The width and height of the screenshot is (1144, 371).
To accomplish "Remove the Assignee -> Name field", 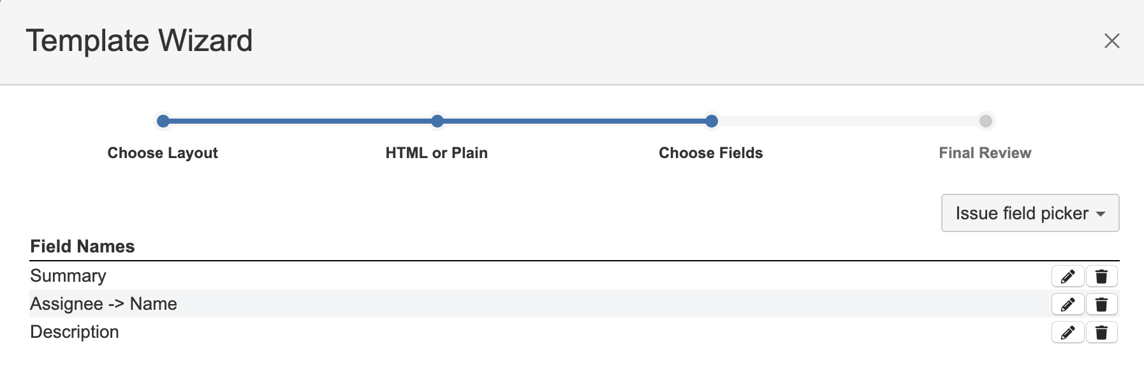I will click(x=1101, y=304).
